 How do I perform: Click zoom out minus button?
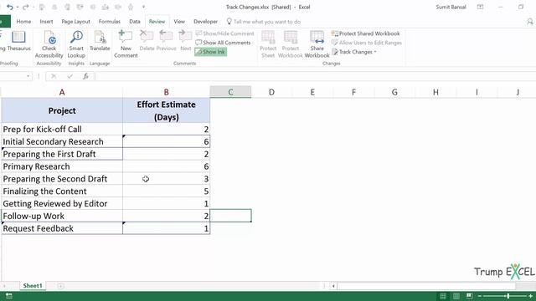pyautogui.click(x=480, y=296)
